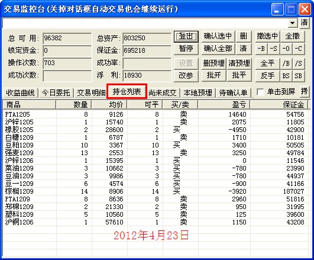Viewport: 314px width, 260px height.
Task: Click the 拷 copy button
Action: coord(304,91)
